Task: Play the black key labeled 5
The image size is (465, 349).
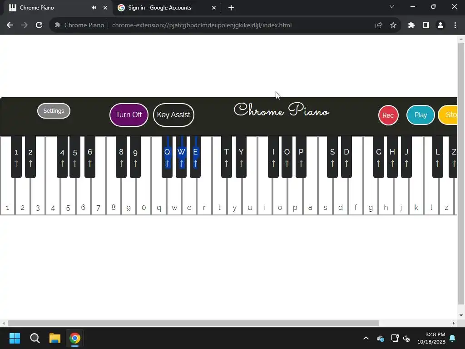Action: click(x=75, y=157)
